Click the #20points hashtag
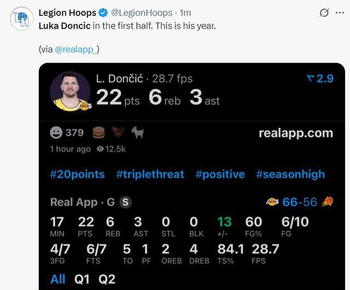The image size is (350, 290). click(x=77, y=174)
